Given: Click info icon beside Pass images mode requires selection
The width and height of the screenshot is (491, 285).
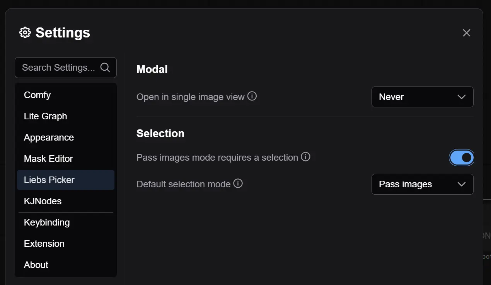Looking at the screenshot, I should (306, 157).
